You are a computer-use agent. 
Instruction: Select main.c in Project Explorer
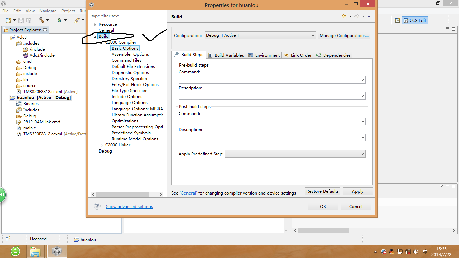coord(29,128)
